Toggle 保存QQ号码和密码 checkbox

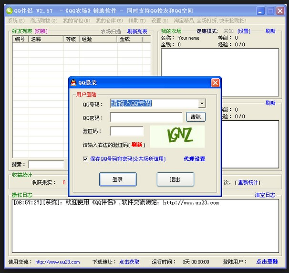tap(85, 159)
